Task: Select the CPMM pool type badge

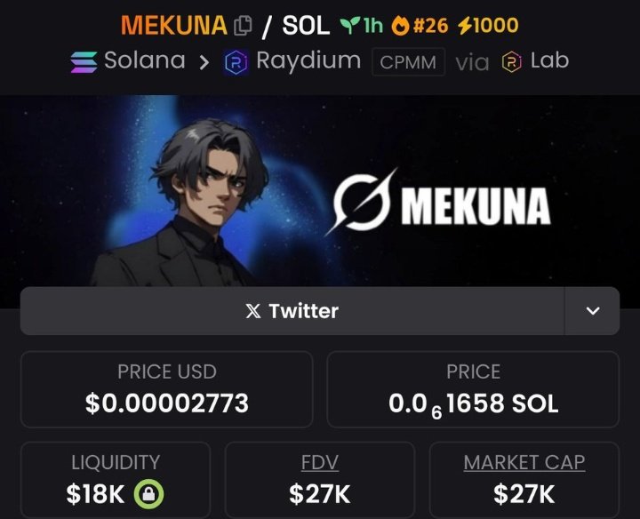Action: click(408, 62)
